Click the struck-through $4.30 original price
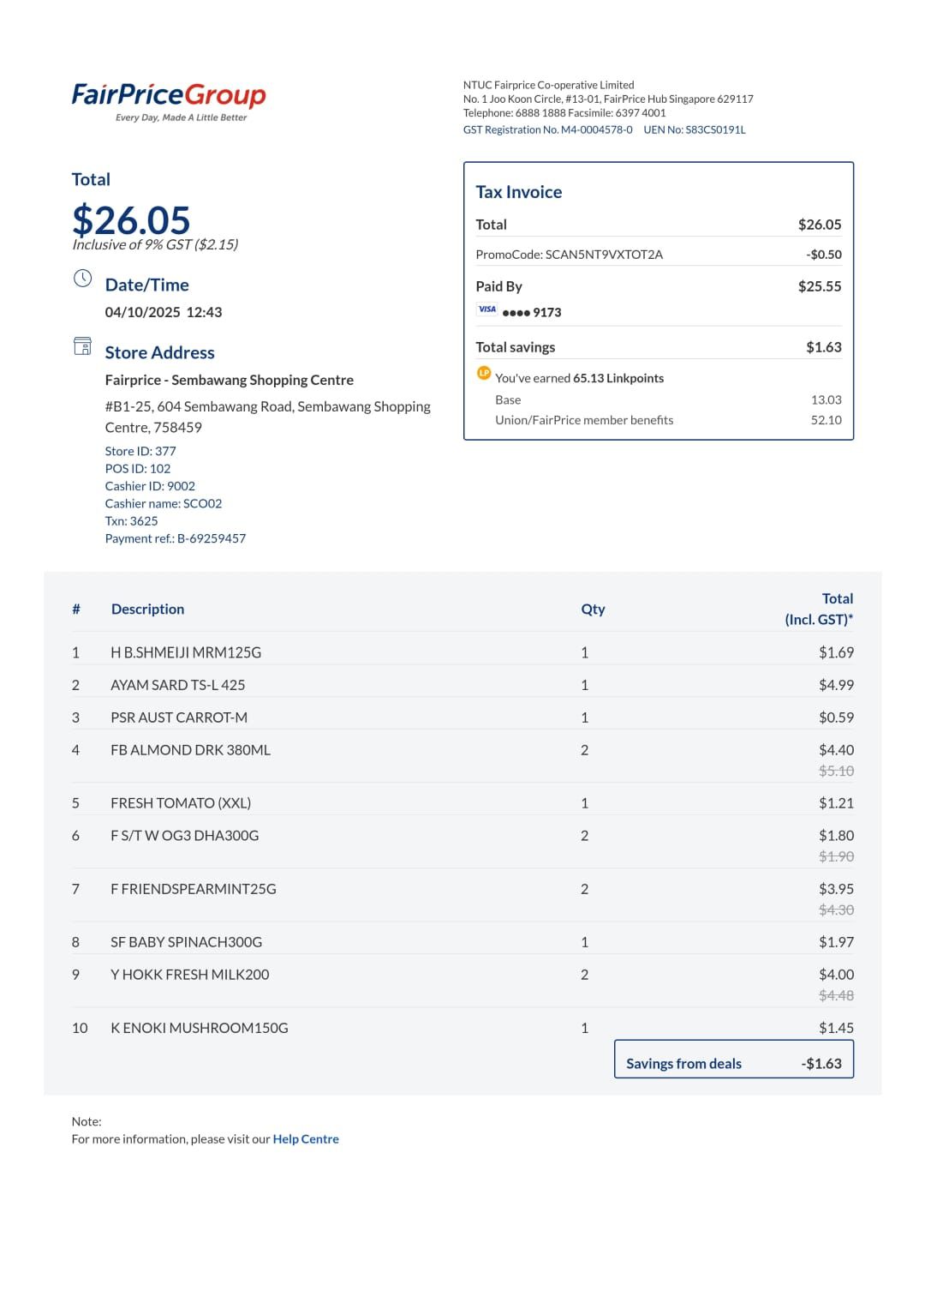Viewport: 925px width, 1309px height. 836,910
